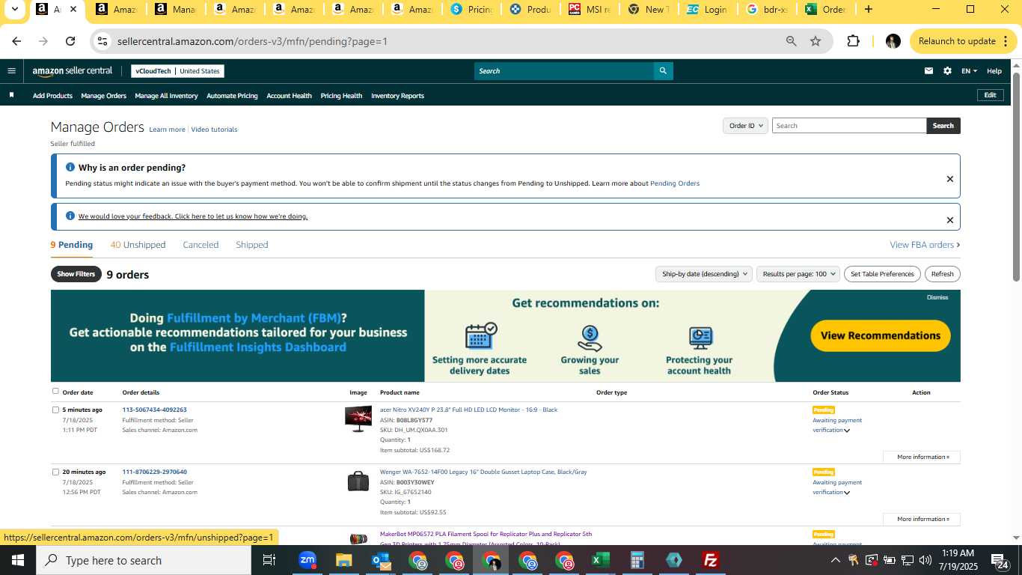Viewport: 1022px width, 575px height.
Task: Click the Video tutorials link
Action: coord(214,130)
